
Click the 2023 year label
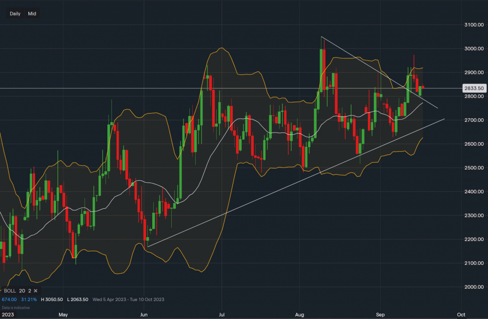[x=8, y=315]
